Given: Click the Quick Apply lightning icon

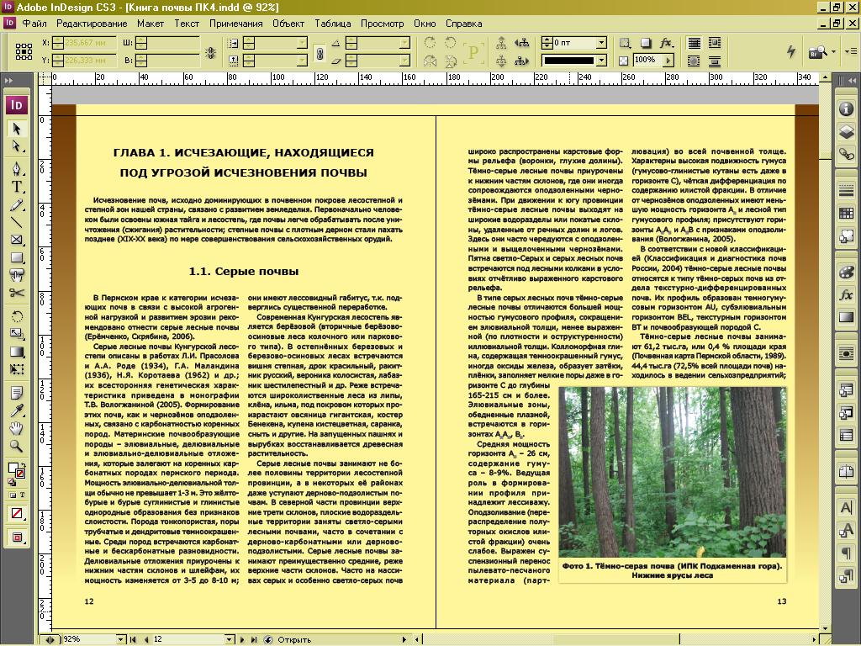Looking at the screenshot, I should point(790,51).
